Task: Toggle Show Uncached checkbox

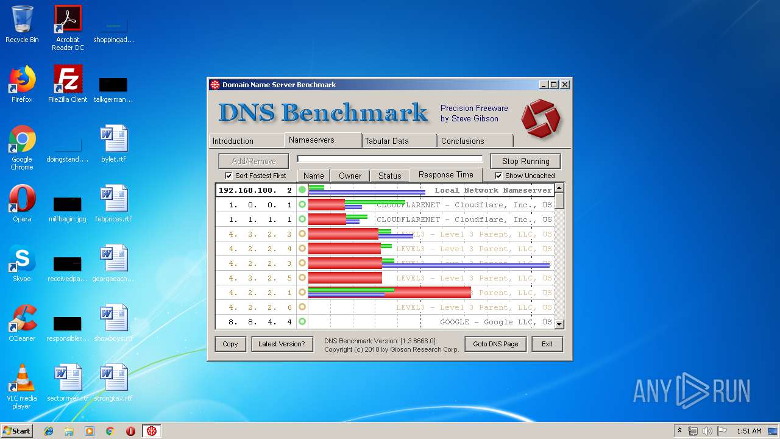Action: tap(498, 176)
